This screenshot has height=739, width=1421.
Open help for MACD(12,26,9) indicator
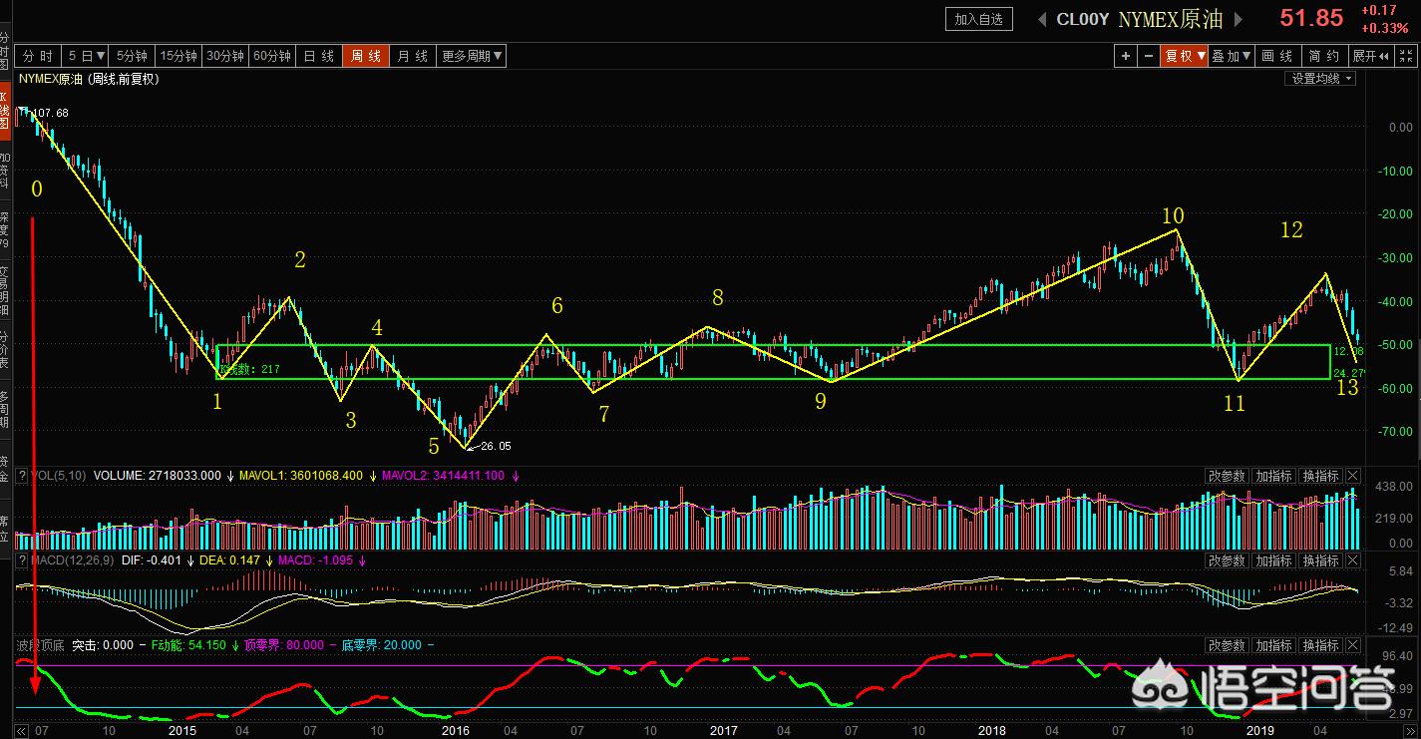21,561
